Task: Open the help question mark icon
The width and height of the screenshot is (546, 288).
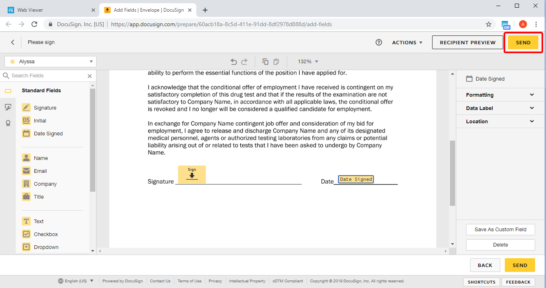Action: coord(379,42)
